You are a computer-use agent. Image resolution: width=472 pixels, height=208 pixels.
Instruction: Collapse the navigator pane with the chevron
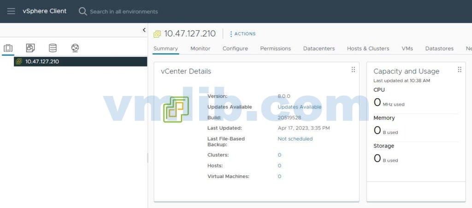coord(144,30)
